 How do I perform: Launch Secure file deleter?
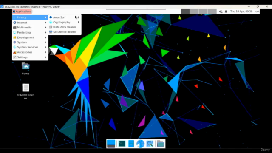click(65, 32)
